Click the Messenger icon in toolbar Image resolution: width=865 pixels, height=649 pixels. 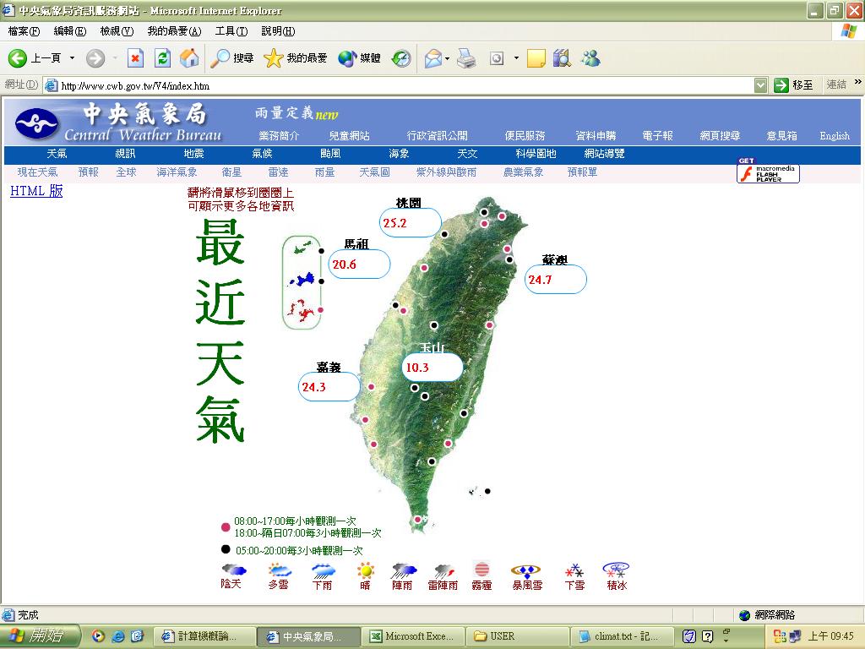(590, 58)
